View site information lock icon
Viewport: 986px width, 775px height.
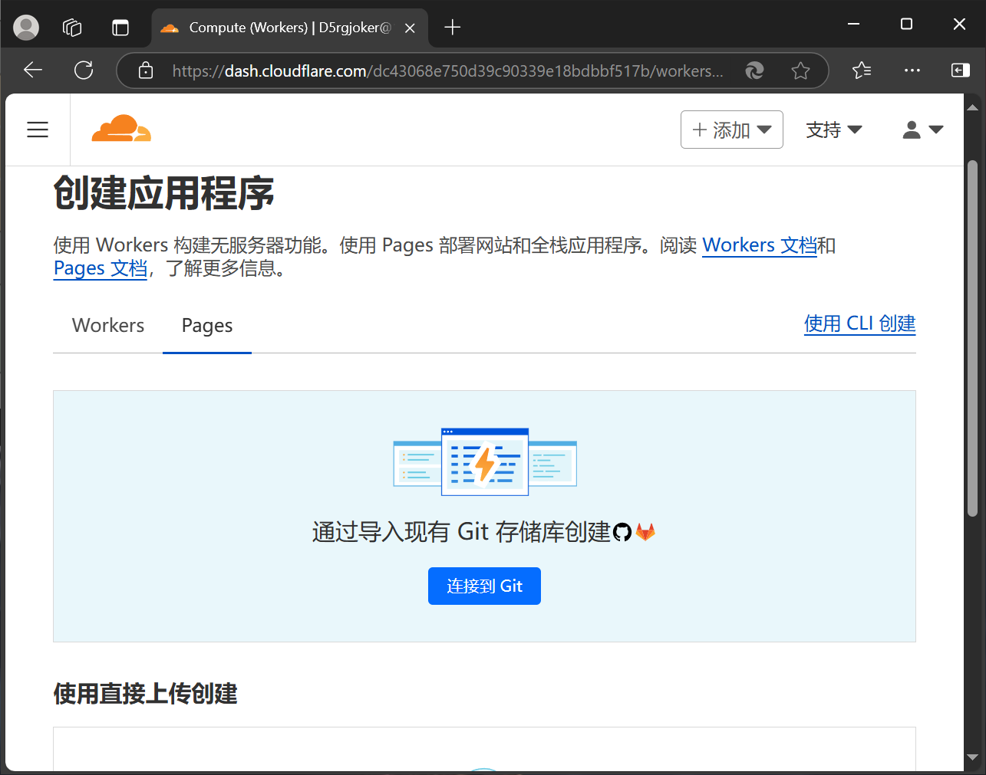pos(146,71)
